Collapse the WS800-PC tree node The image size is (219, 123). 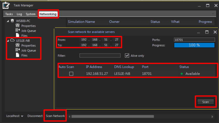click(x=8, y=21)
